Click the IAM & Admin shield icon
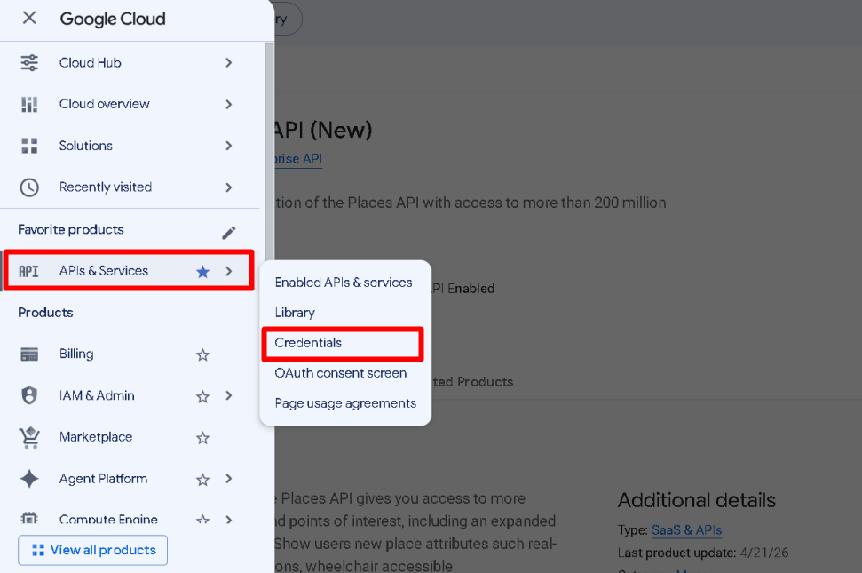The image size is (862, 573). 29,395
